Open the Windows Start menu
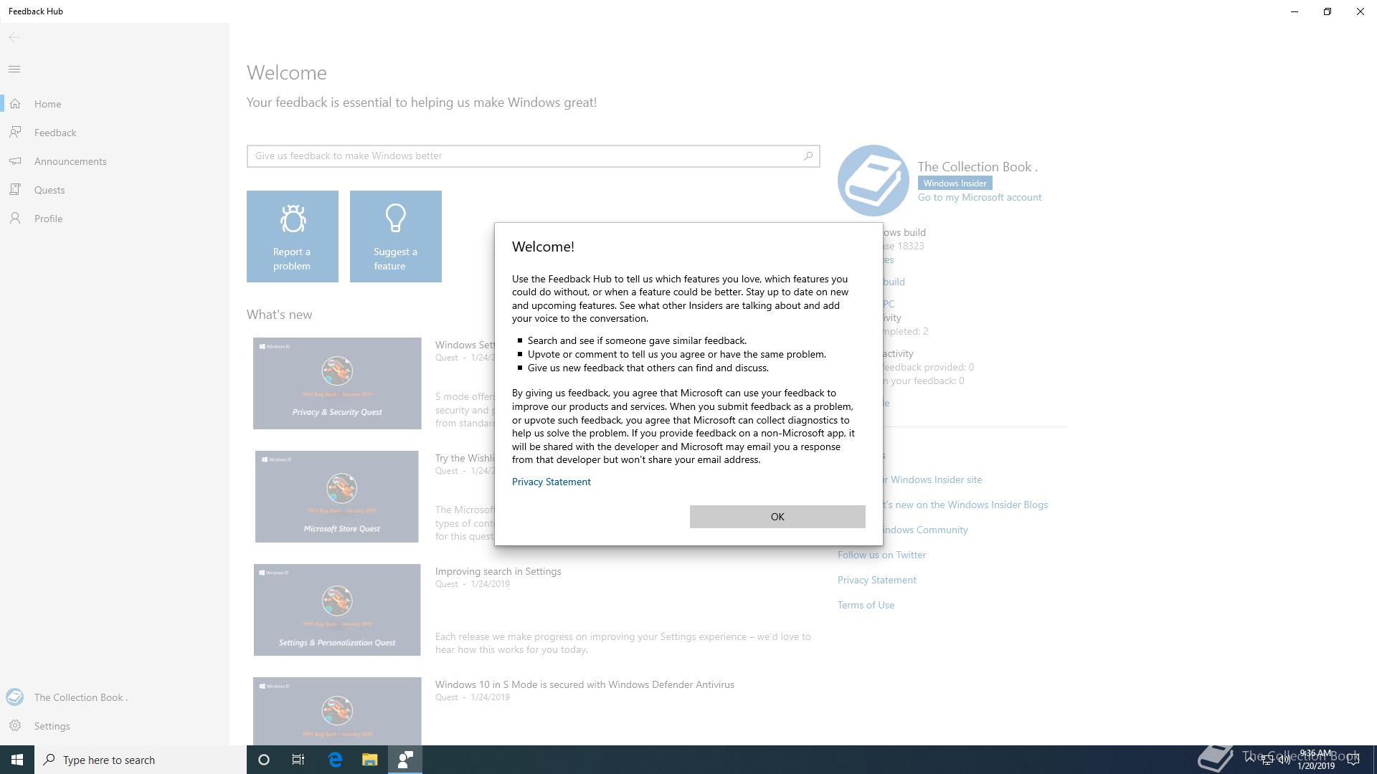This screenshot has height=774, width=1377. click(17, 760)
